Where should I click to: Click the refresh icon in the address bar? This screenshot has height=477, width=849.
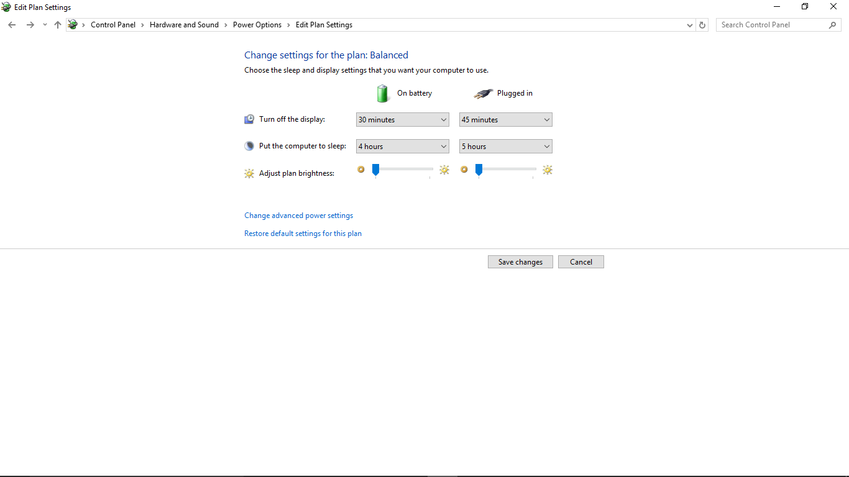tap(702, 24)
